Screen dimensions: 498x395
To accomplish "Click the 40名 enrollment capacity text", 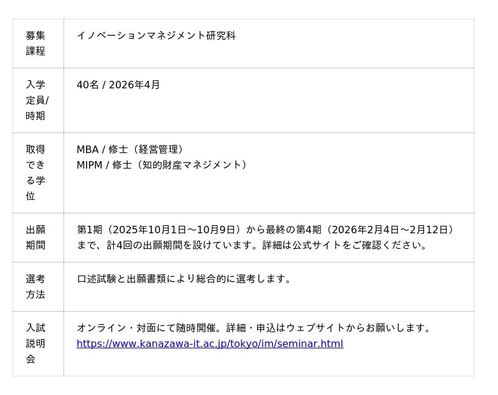I will [x=88, y=85].
